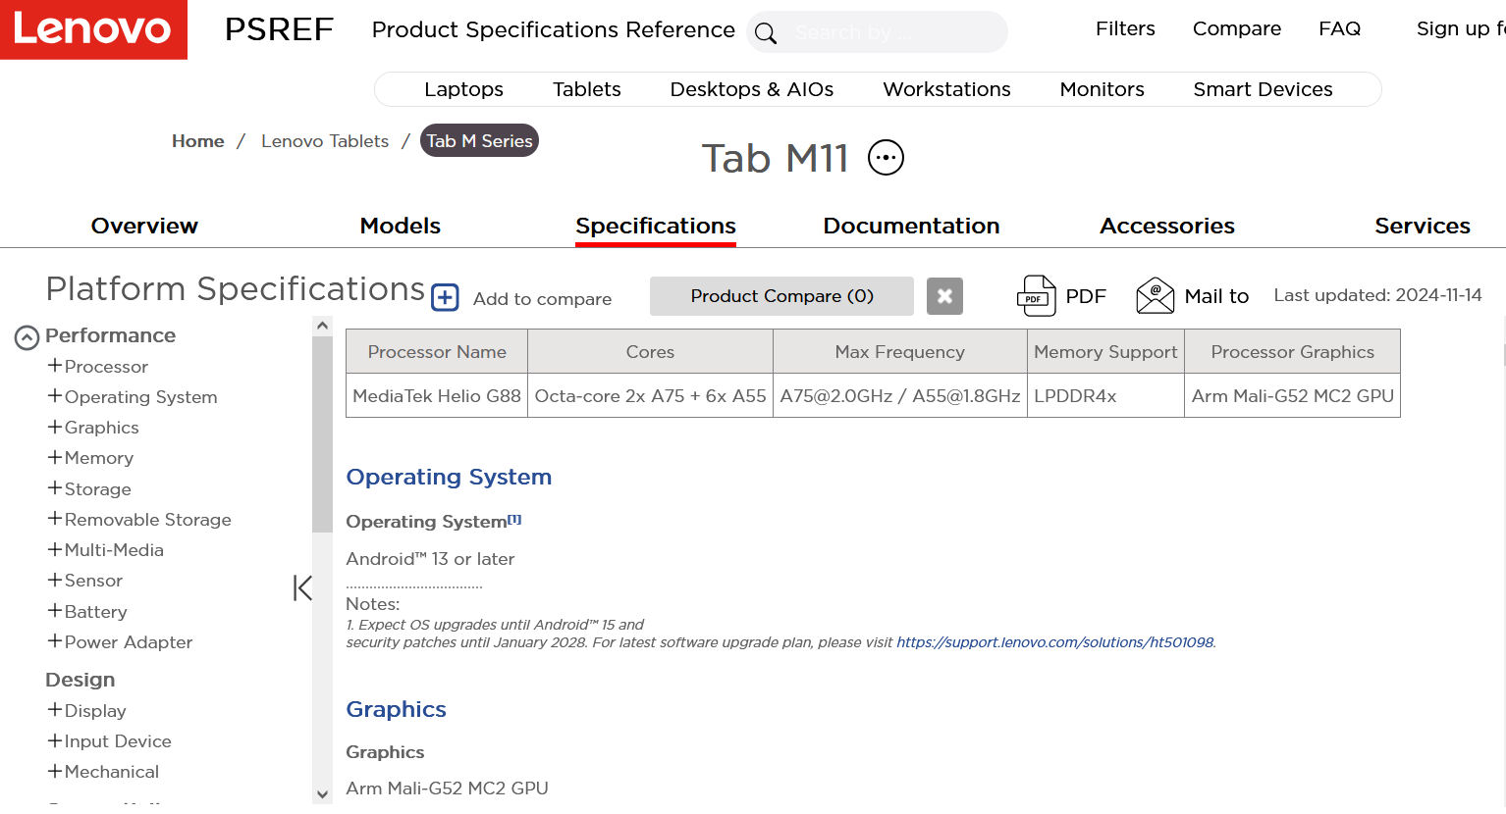Viewport: 1506px width, 814px height.
Task: Switch to the Models tab
Action: tap(400, 226)
